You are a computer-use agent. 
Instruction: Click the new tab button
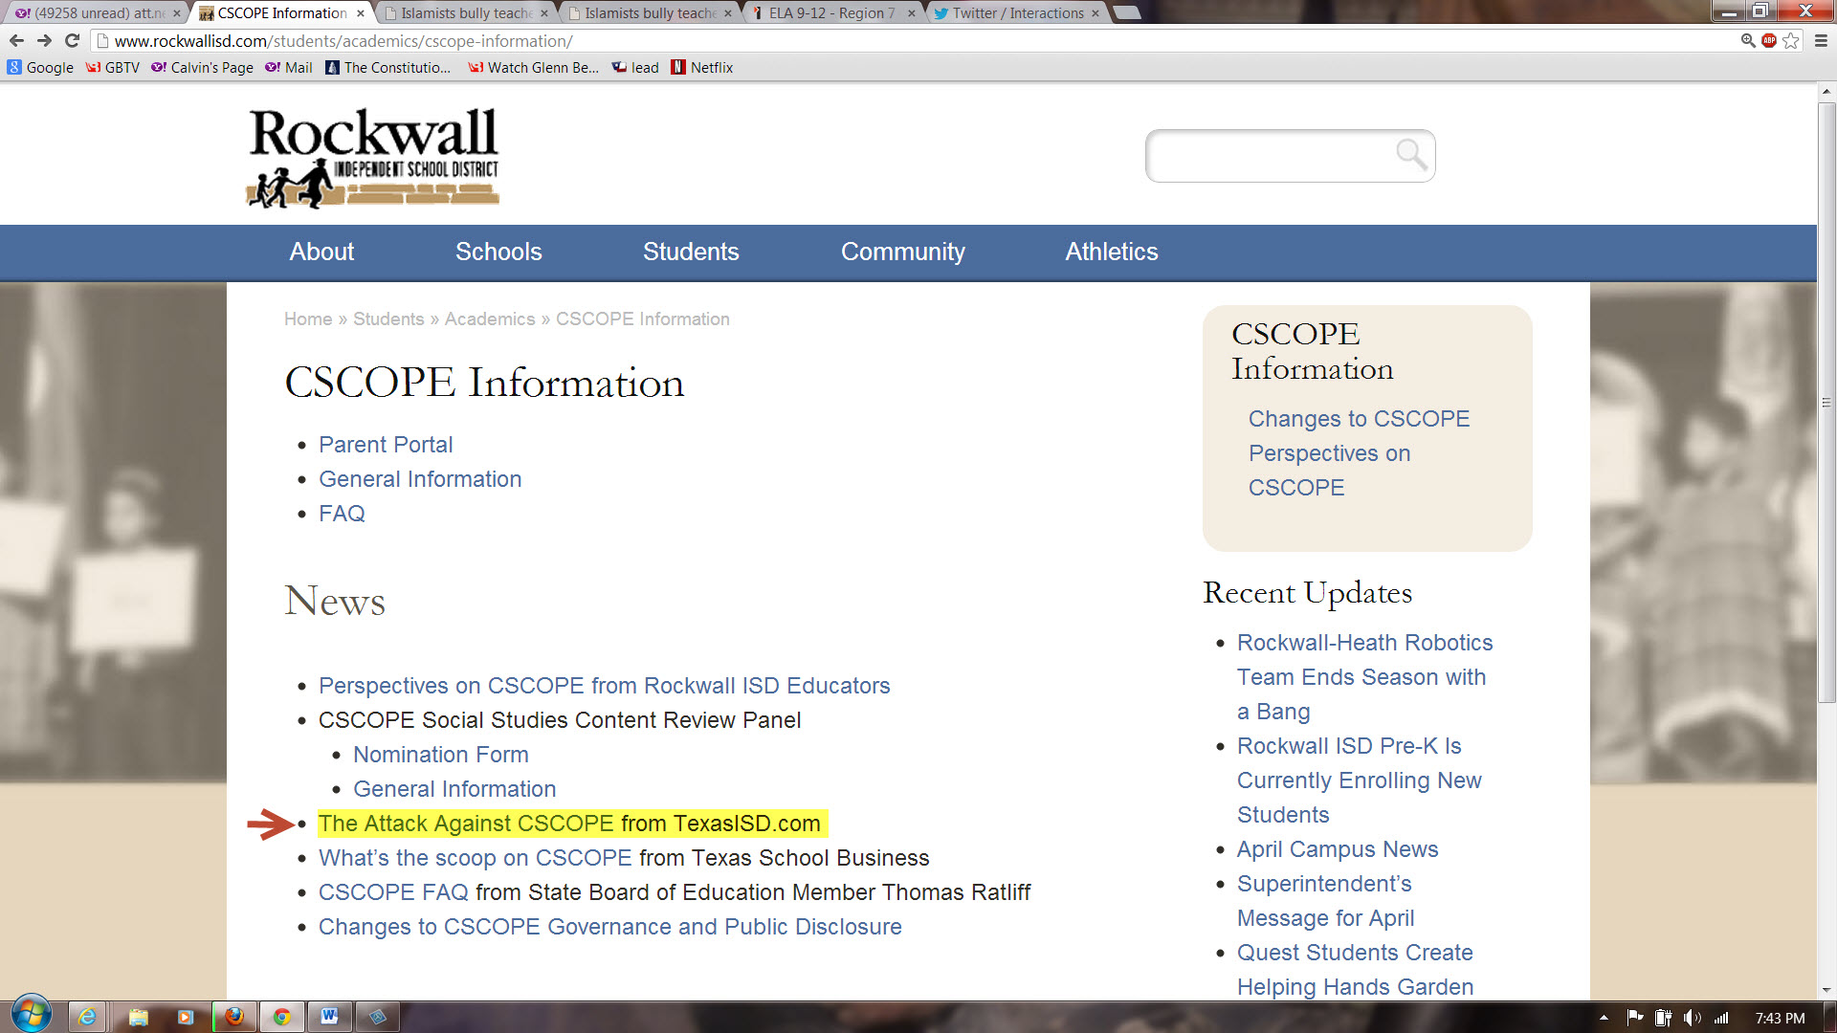(1129, 12)
